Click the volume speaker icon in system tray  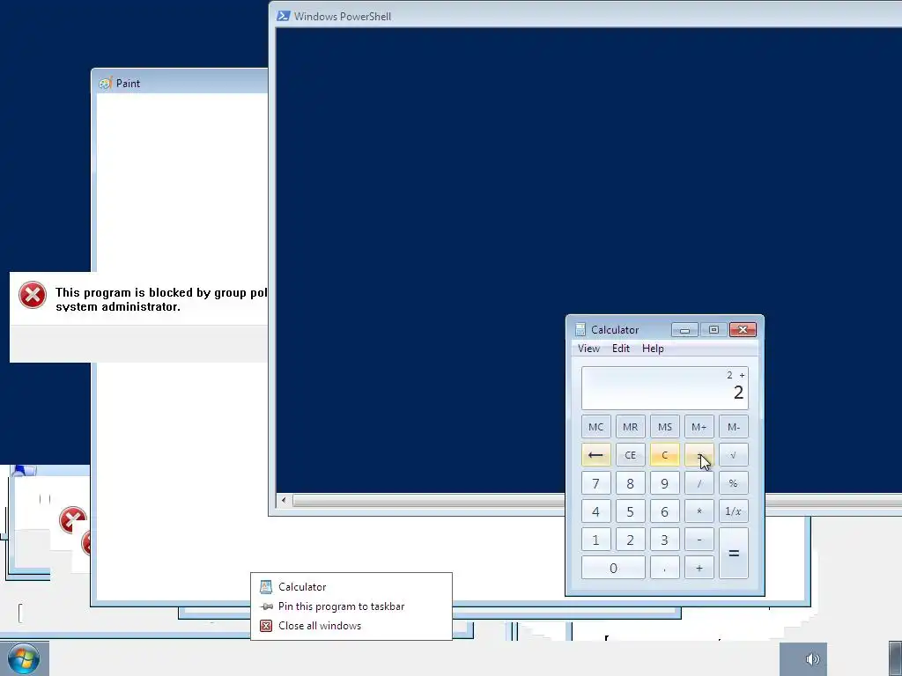(811, 659)
